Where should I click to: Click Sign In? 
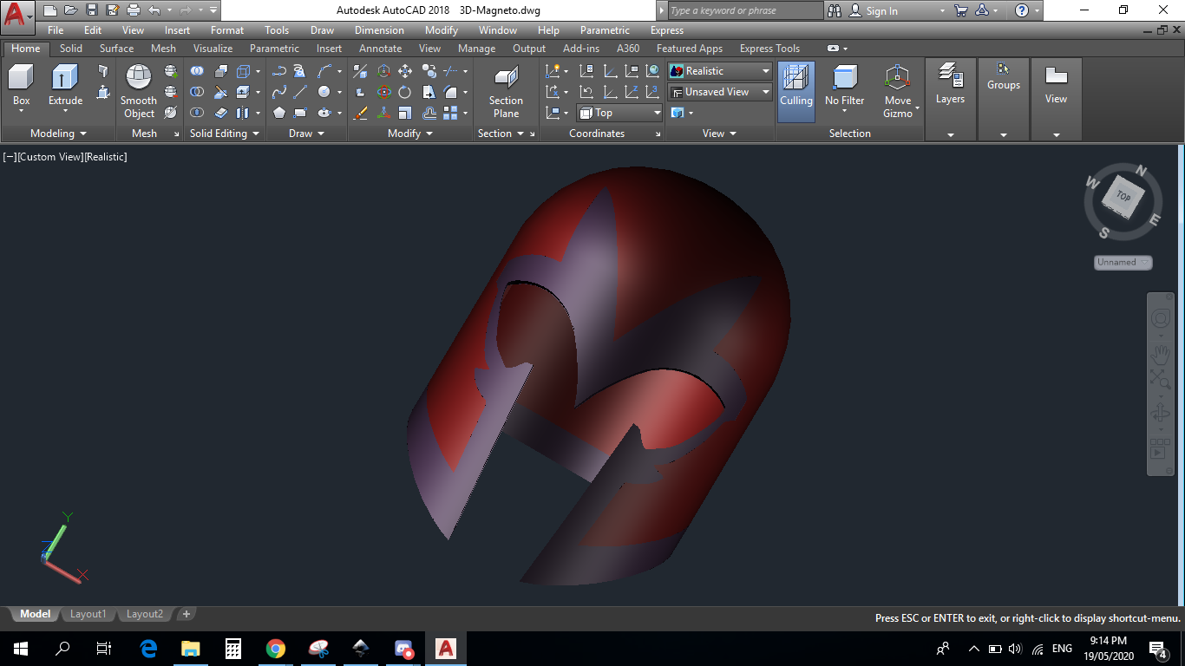(x=881, y=11)
